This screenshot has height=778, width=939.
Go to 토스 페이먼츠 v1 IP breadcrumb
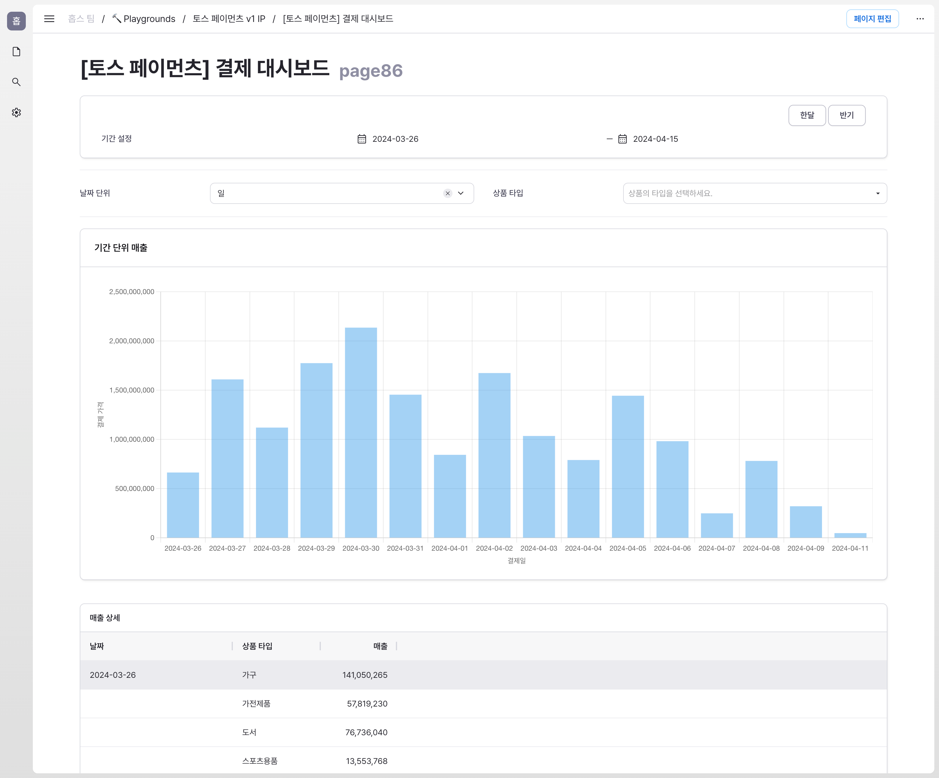point(229,19)
